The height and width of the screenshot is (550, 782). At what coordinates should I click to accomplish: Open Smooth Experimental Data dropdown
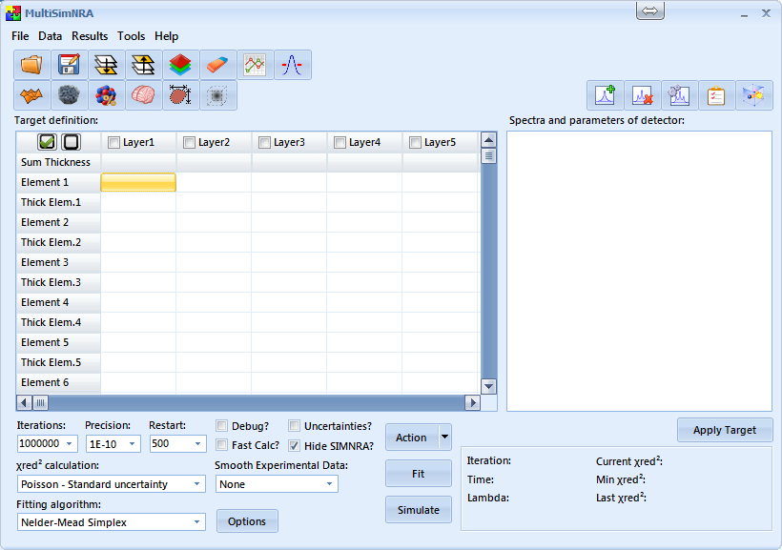pyautogui.click(x=330, y=484)
